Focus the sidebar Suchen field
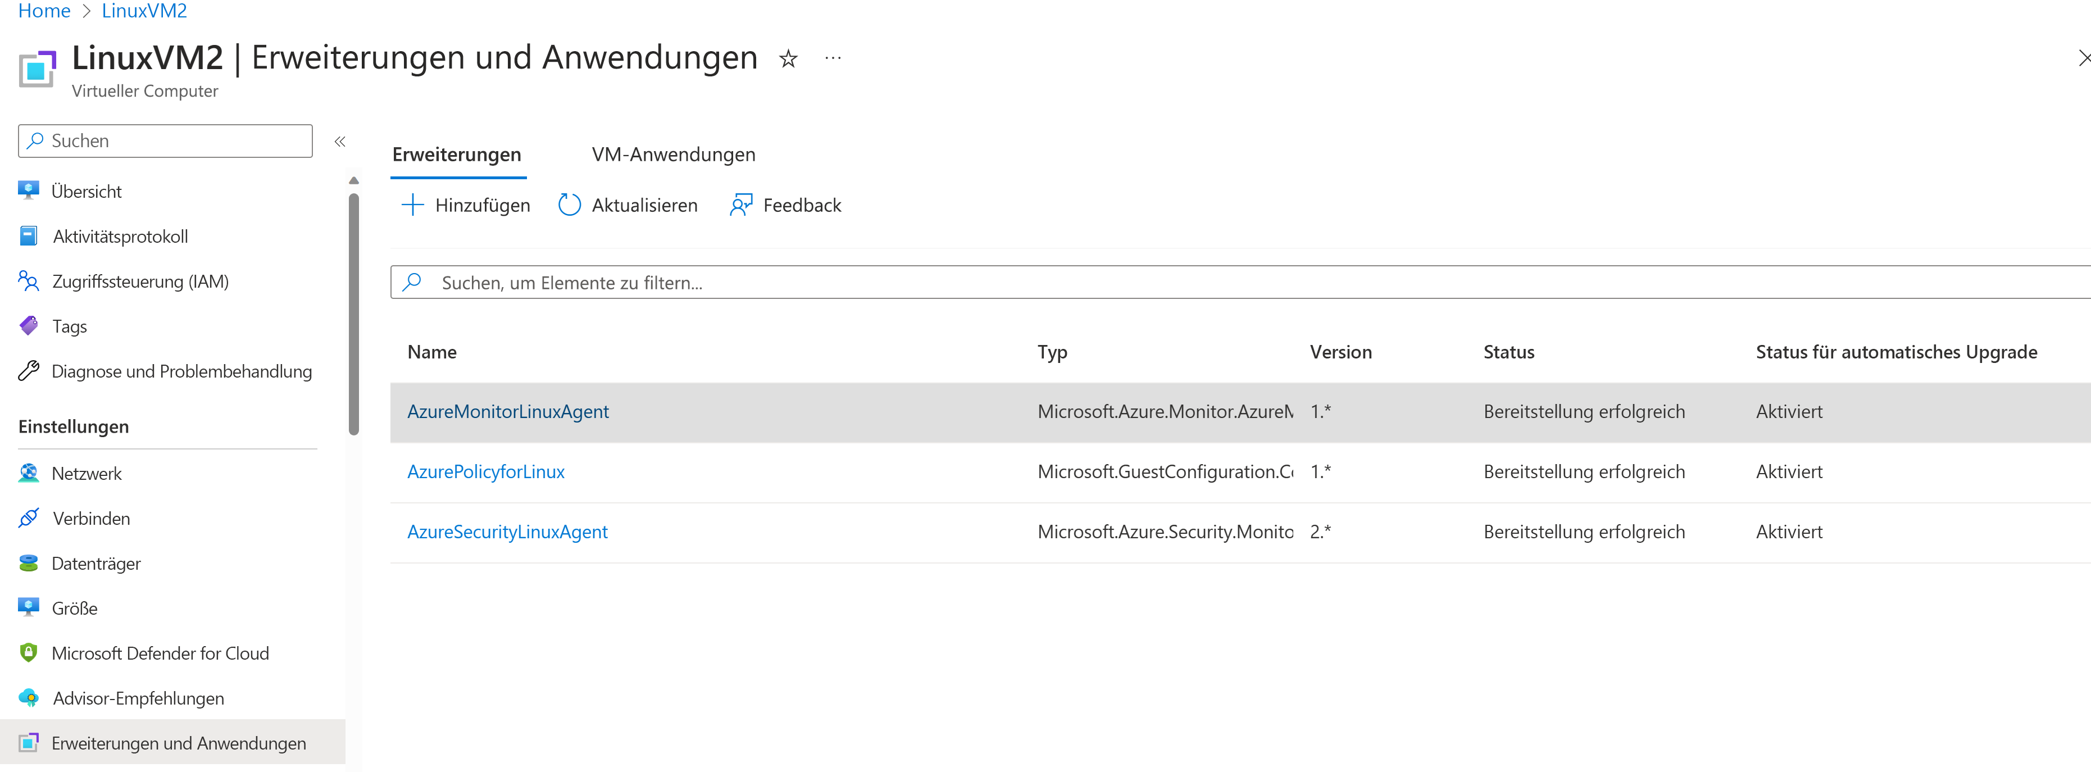2091x772 pixels. click(x=166, y=140)
